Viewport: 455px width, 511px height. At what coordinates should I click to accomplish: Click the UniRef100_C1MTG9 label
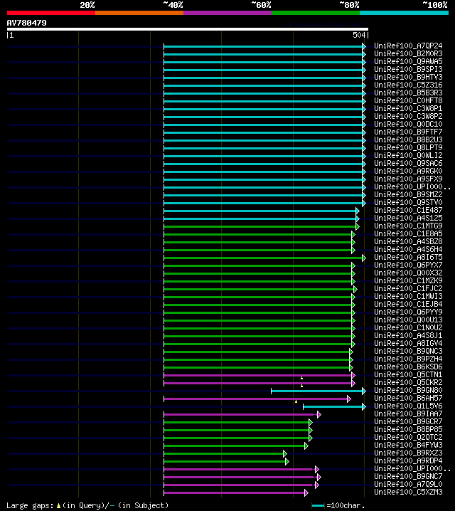(x=408, y=226)
